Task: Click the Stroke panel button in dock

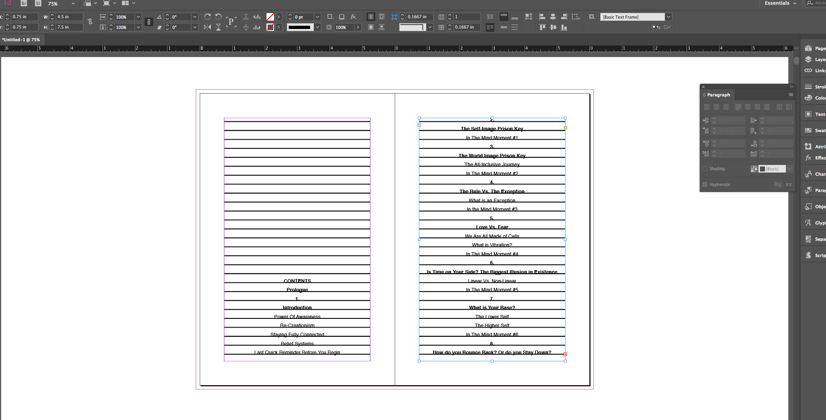Action: (x=814, y=87)
